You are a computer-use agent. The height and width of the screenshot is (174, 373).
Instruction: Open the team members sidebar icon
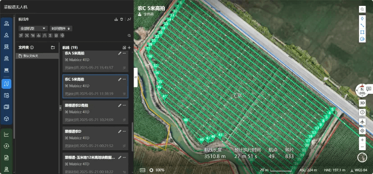pyautogui.click(x=6, y=23)
